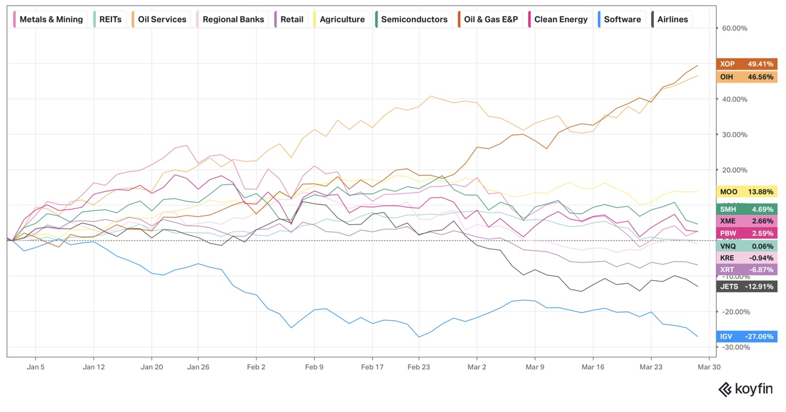
Task: Click the XOP 49.41% value tag
Action: click(747, 64)
